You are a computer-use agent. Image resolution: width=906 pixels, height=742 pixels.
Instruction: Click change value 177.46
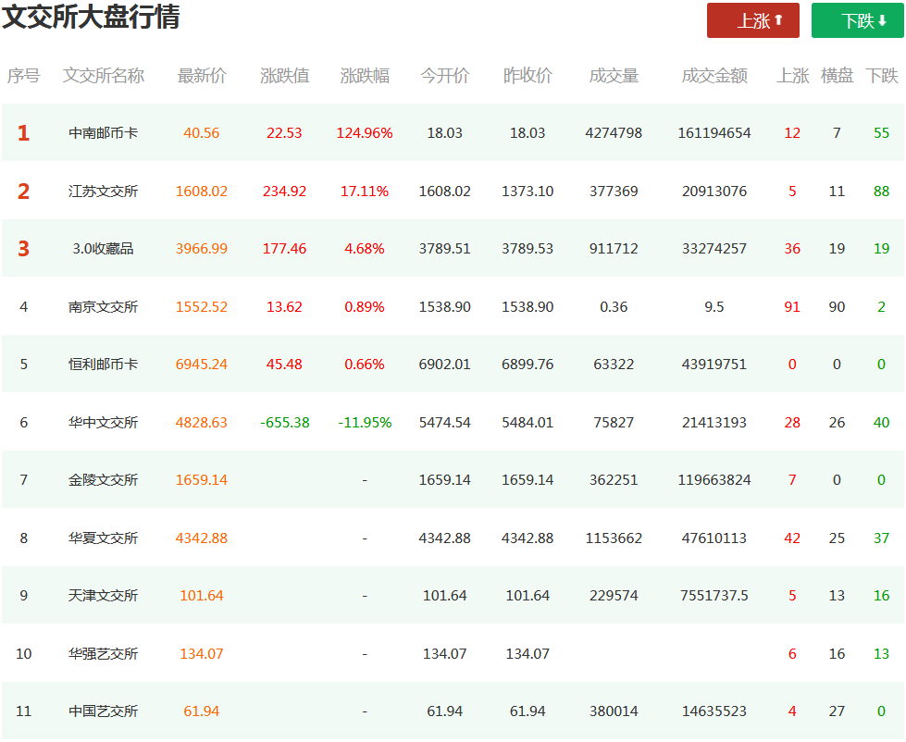point(284,249)
